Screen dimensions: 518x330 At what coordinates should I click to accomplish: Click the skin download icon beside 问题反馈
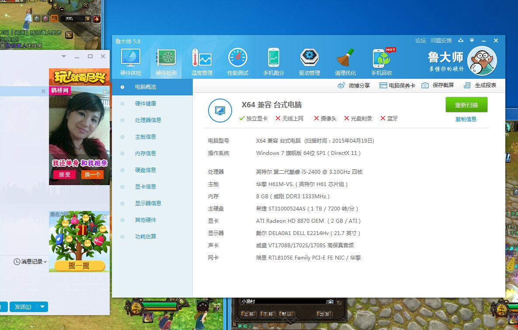click(461, 40)
